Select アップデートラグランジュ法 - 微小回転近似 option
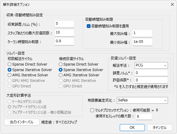The width and height of the screenshot is (177, 134). click(x=9, y=112)
